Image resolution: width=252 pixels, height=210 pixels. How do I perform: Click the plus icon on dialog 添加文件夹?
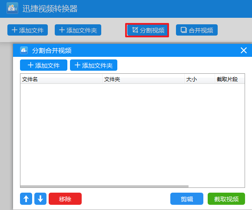pyautogui.click(x=77, y=65)
